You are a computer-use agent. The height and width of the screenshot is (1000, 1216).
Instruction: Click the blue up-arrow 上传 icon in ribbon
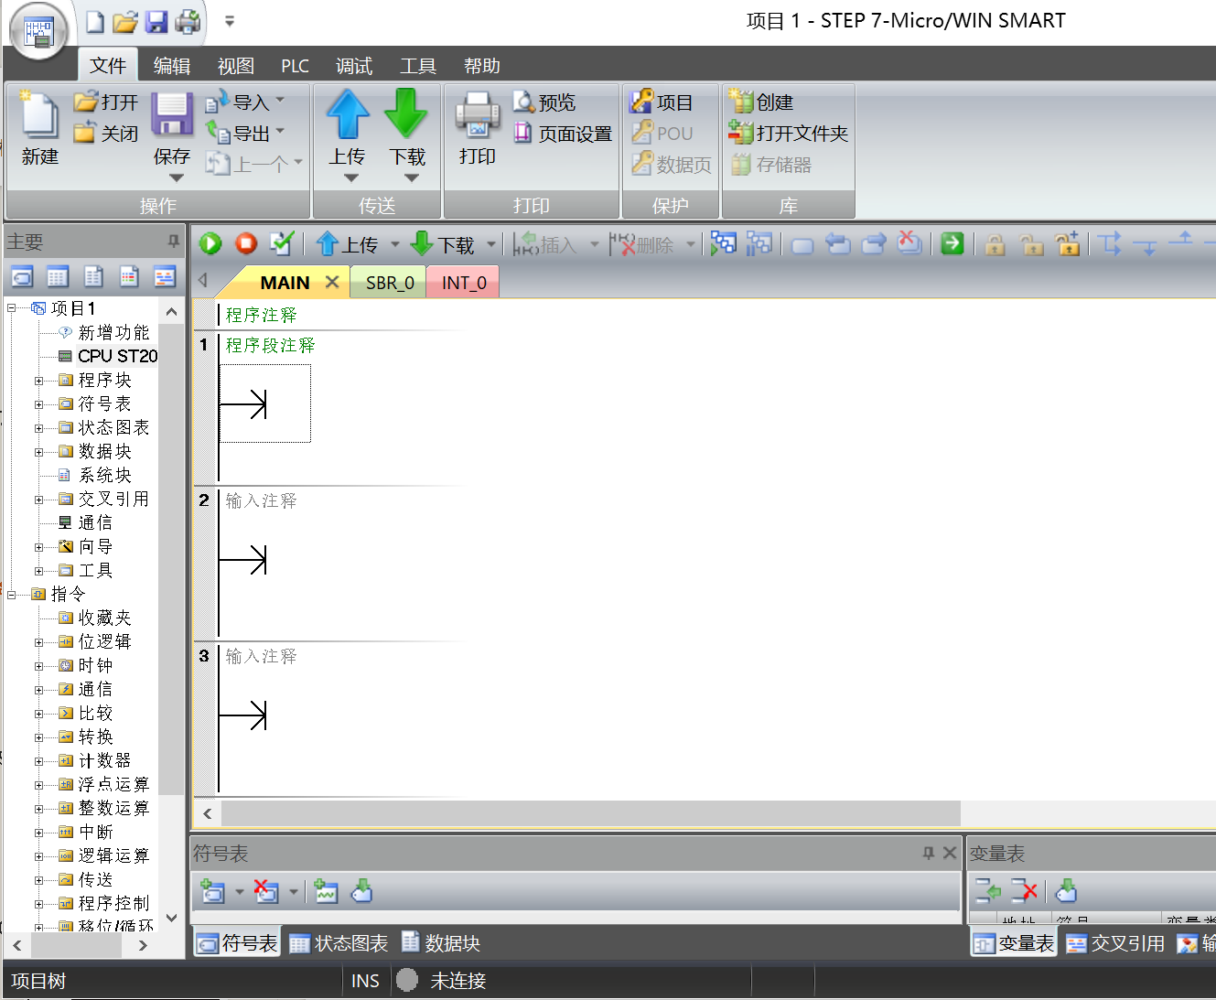[x=348, y=114]
